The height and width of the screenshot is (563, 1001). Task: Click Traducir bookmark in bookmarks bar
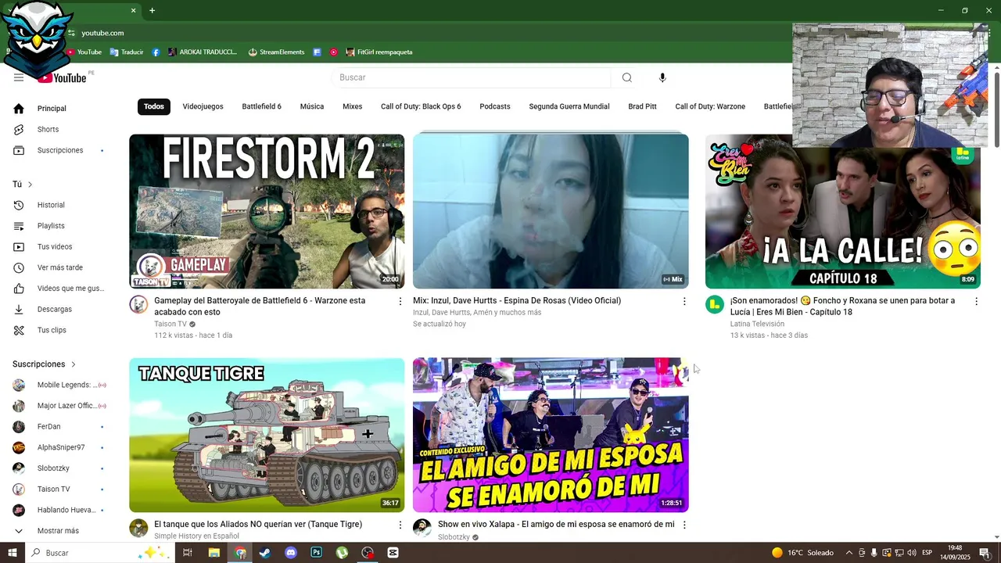point(127,52)
